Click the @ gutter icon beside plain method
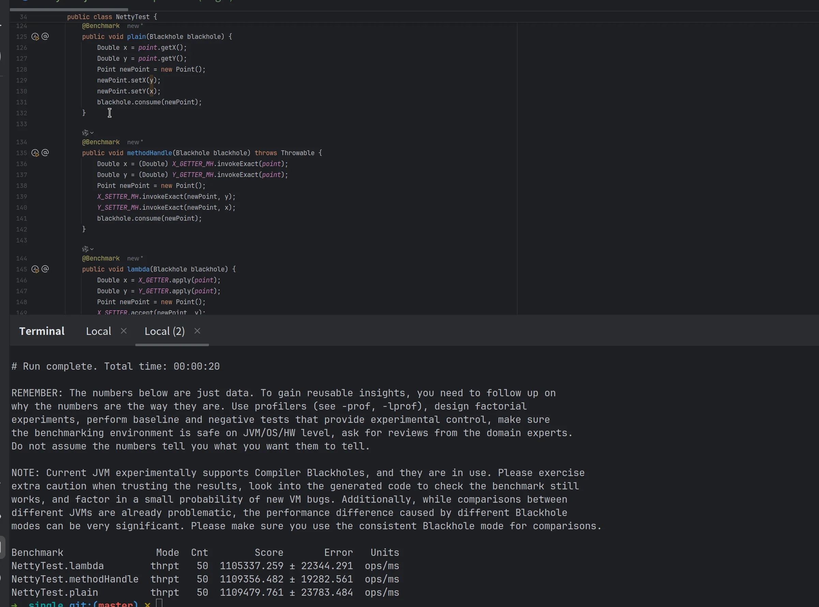The height and width of the screenshot is (607, 819). [45, 36]
